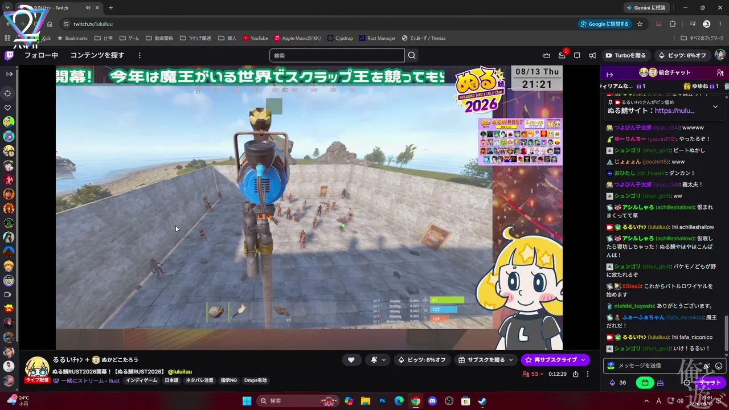
Task: Open volume speaker icon in system tray
Action: point(681,401)
